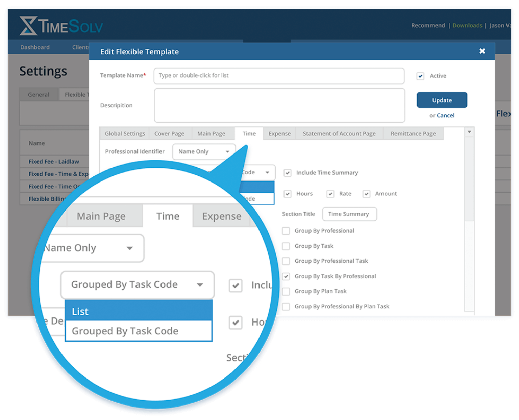Close the Edit Flexible Template dialog

[482, 51]
